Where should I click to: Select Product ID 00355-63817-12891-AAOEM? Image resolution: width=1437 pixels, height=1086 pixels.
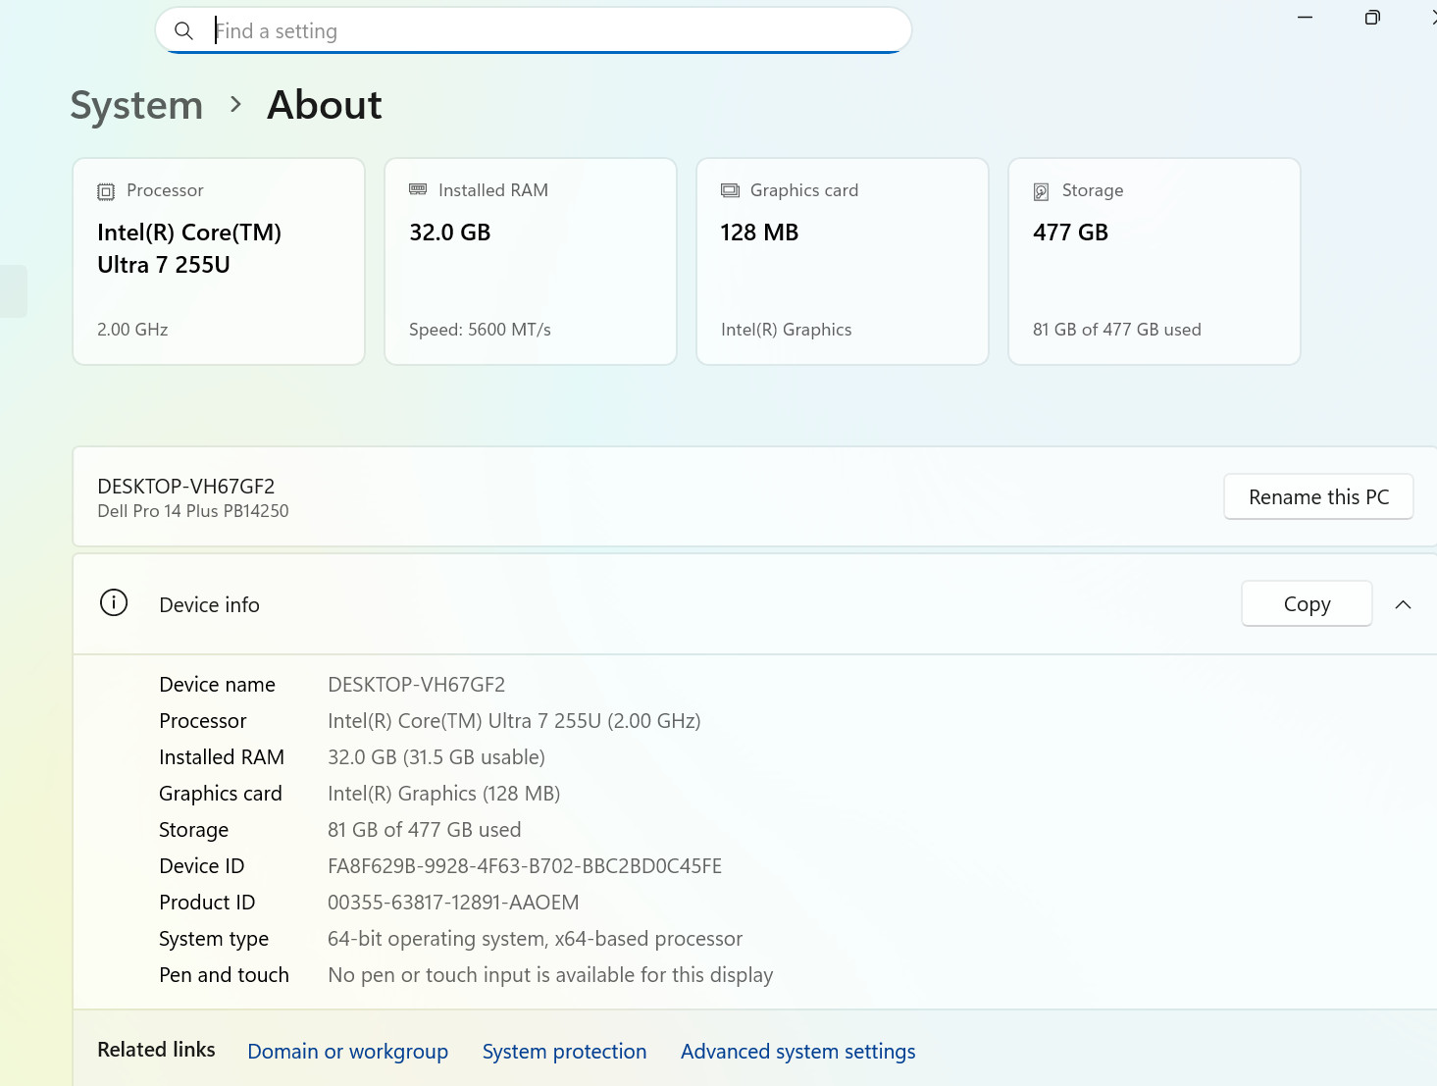click(453, 903)
